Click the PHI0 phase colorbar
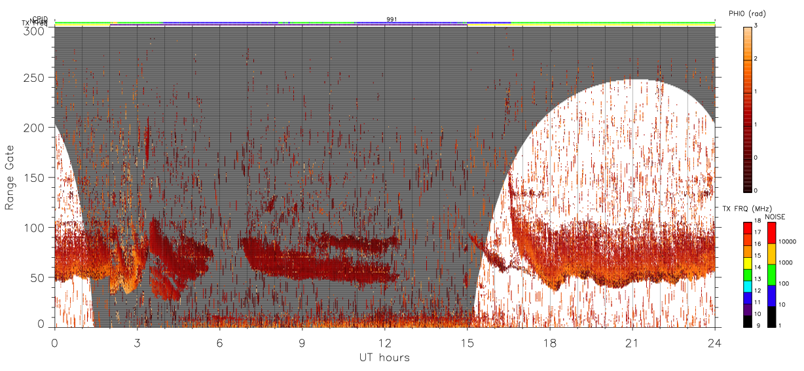The image size is (804, 371). point(748,109)
